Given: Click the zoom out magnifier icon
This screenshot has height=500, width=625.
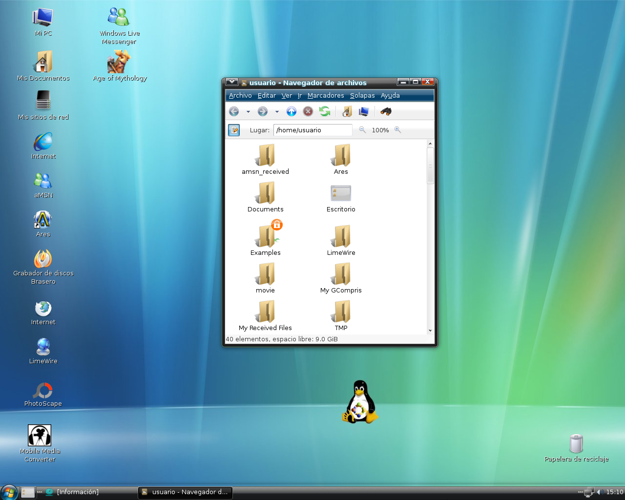Looking at the screenshot, I should tap(362, 130).
